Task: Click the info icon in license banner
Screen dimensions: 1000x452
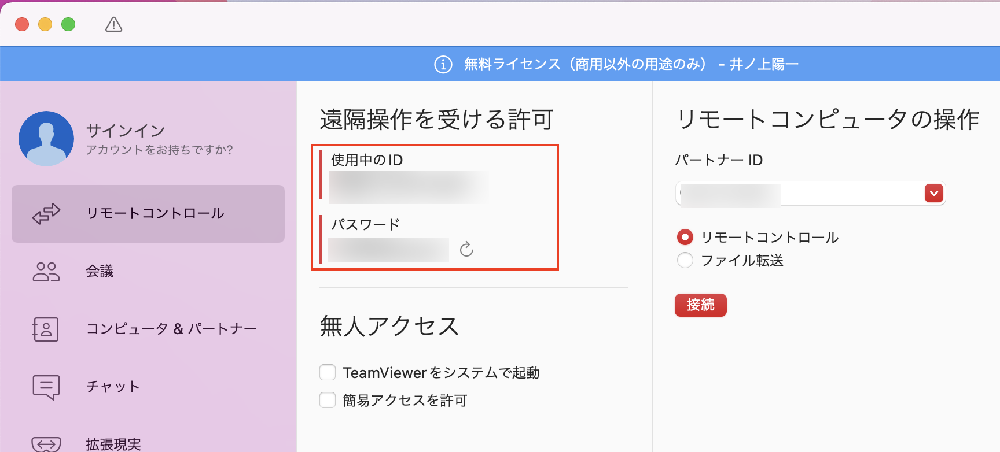Action: coord(443,64)
